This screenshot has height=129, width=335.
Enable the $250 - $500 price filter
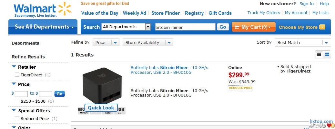17,101
